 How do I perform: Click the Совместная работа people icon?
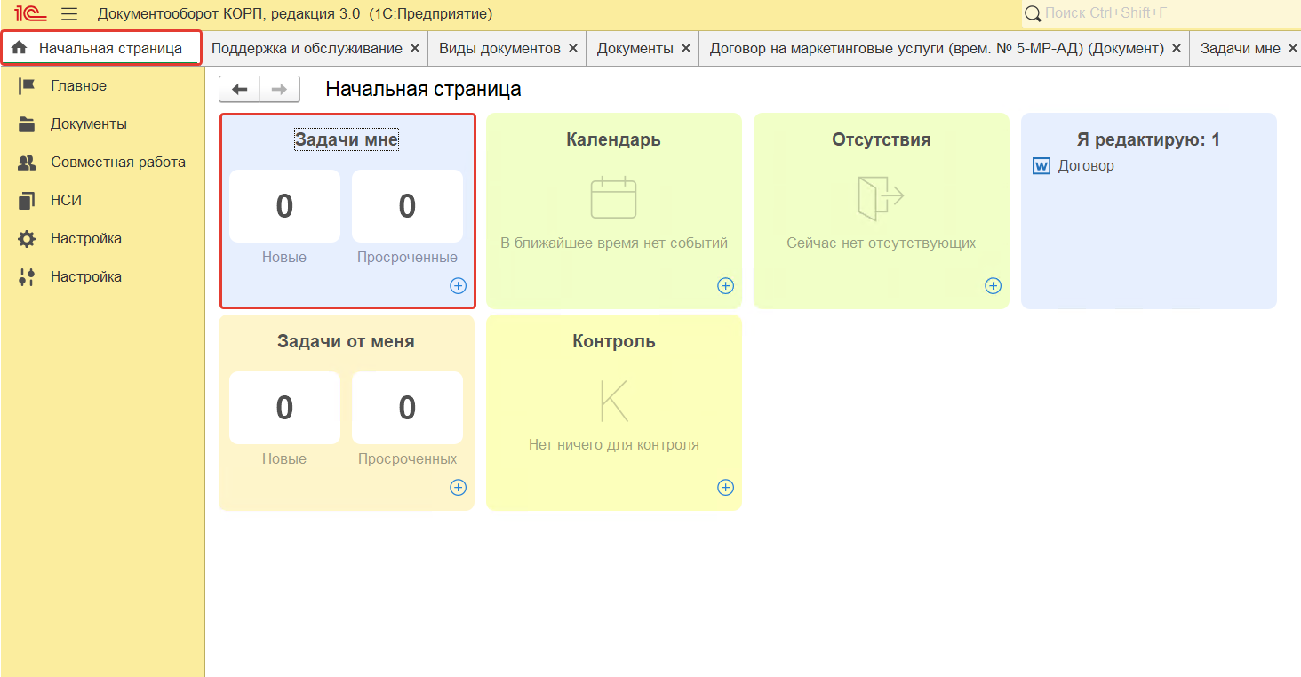(x=27, y=163)
